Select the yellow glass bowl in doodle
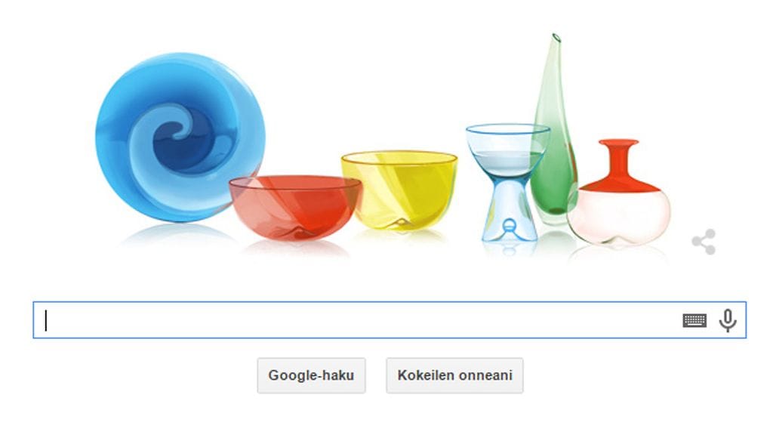Viewport: 773px width, 435px height. click(400, 190)
